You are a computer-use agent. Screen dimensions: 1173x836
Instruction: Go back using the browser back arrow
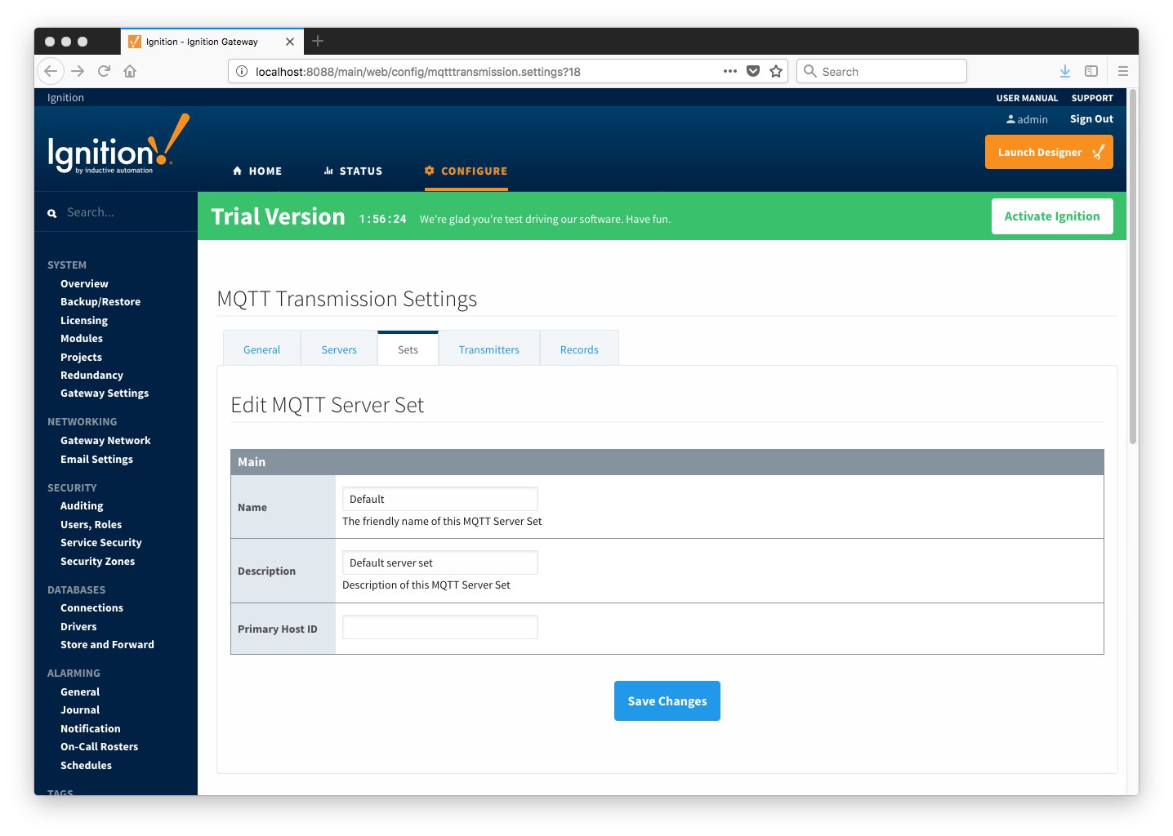[x=51, y=71]
